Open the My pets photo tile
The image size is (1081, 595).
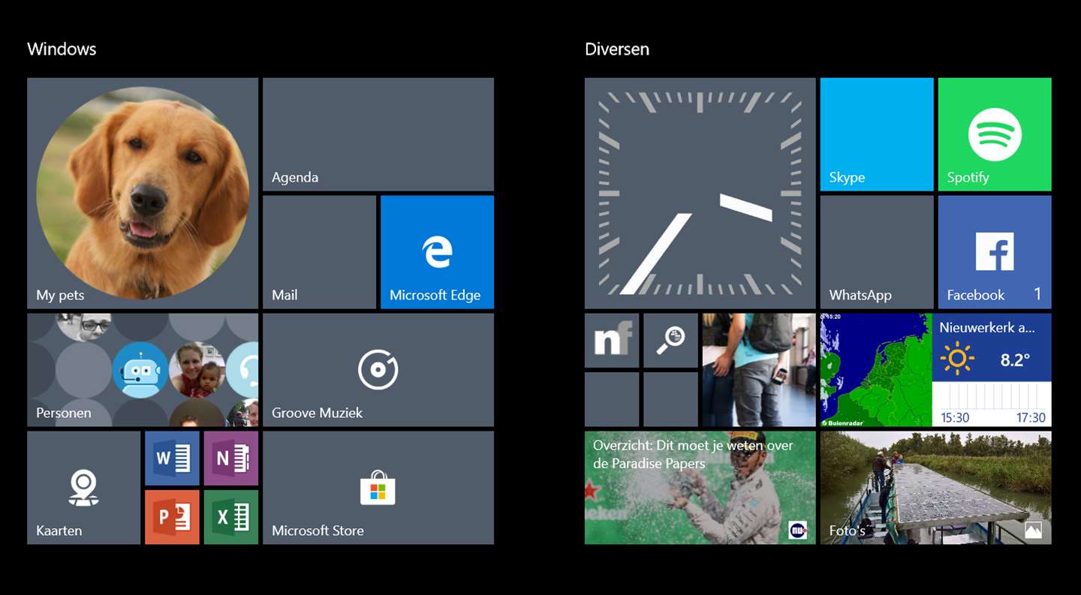click(x=143, y=193)
